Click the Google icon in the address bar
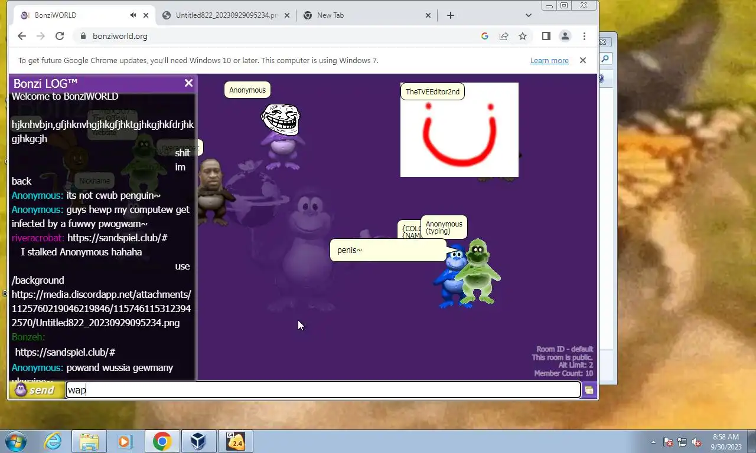The image size is (756, 453). (x=485, y=36)
